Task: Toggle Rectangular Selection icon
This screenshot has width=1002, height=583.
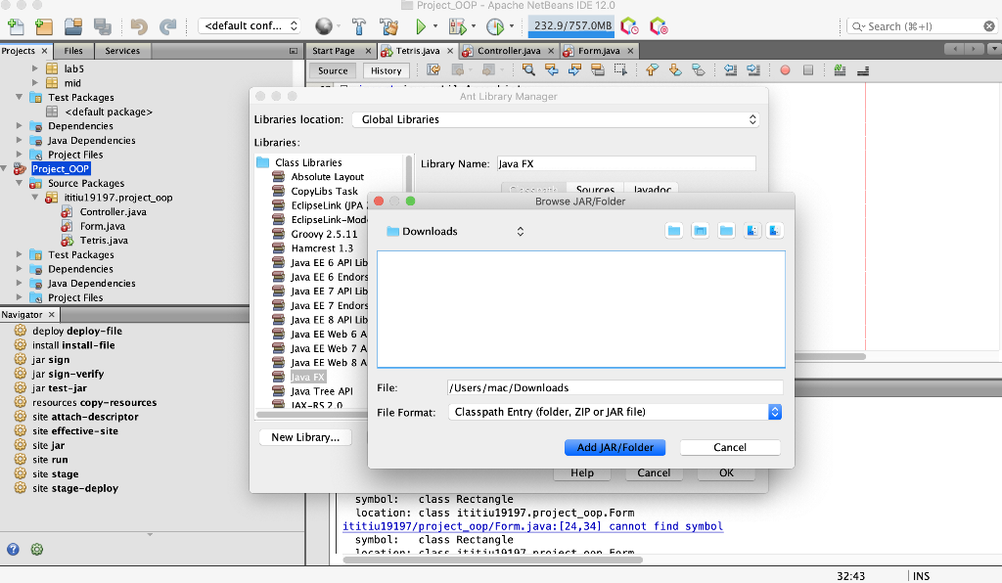Action: point(620,70)
